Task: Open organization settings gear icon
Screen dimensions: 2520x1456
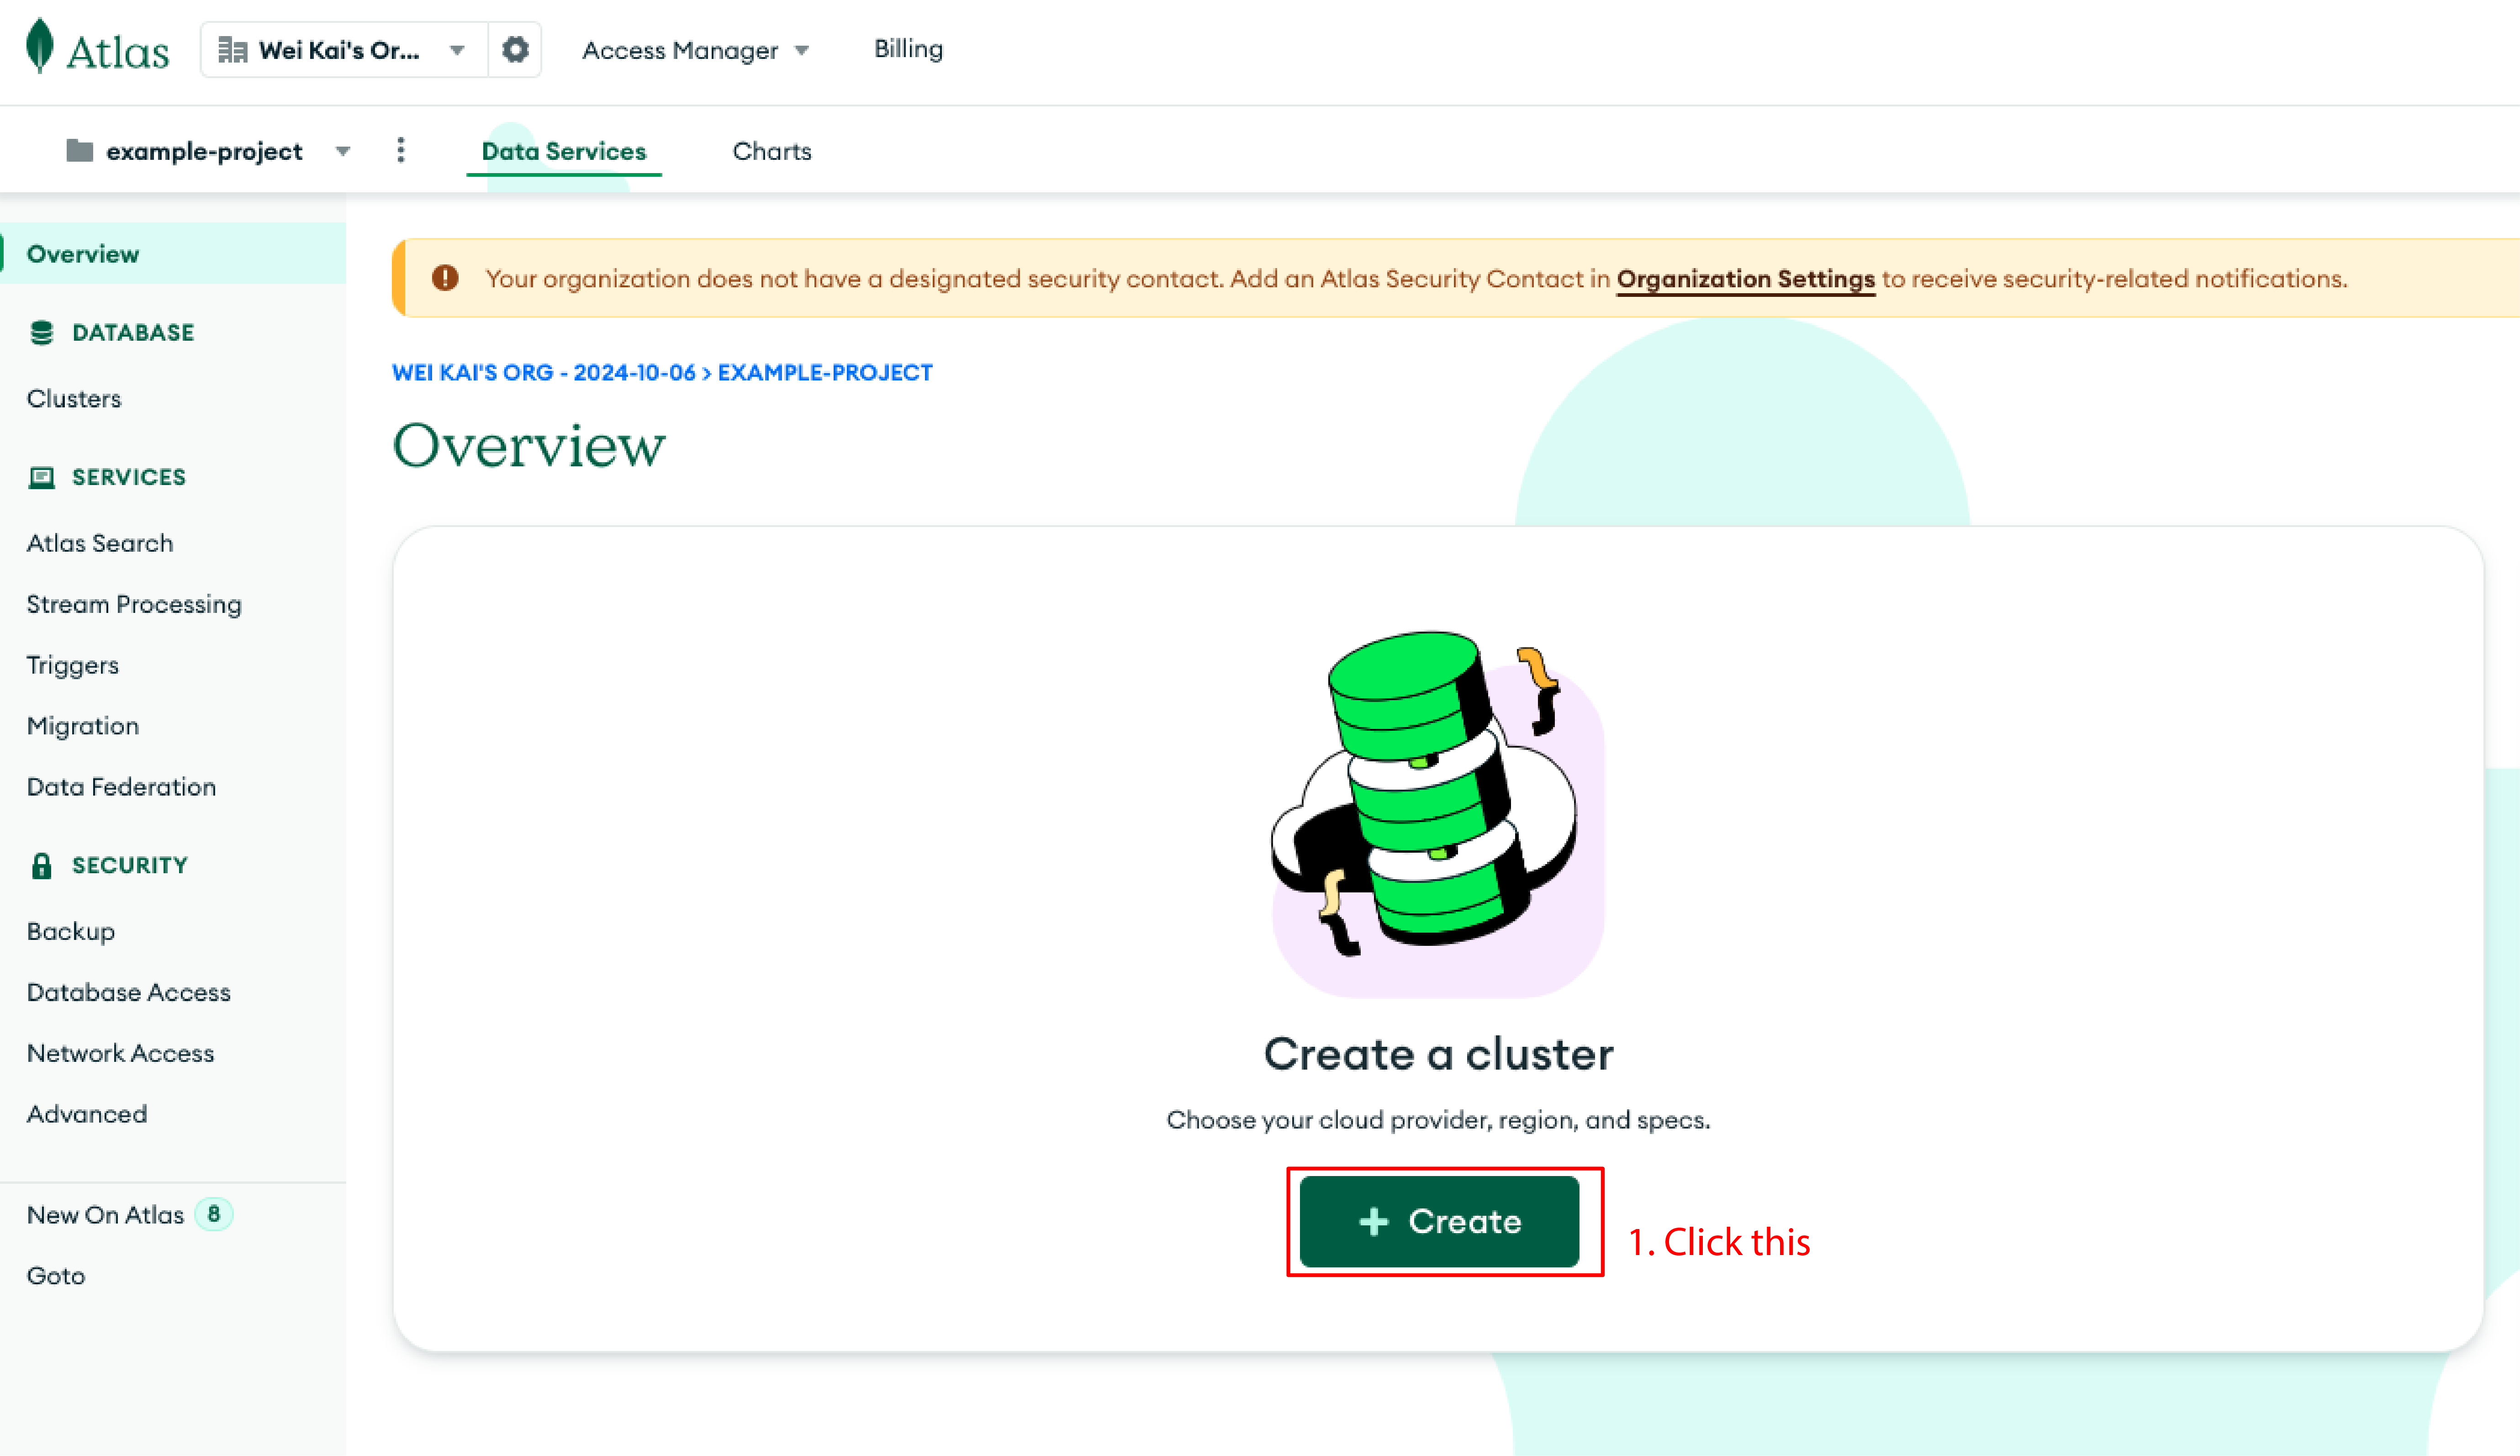Action: (515, 49)
